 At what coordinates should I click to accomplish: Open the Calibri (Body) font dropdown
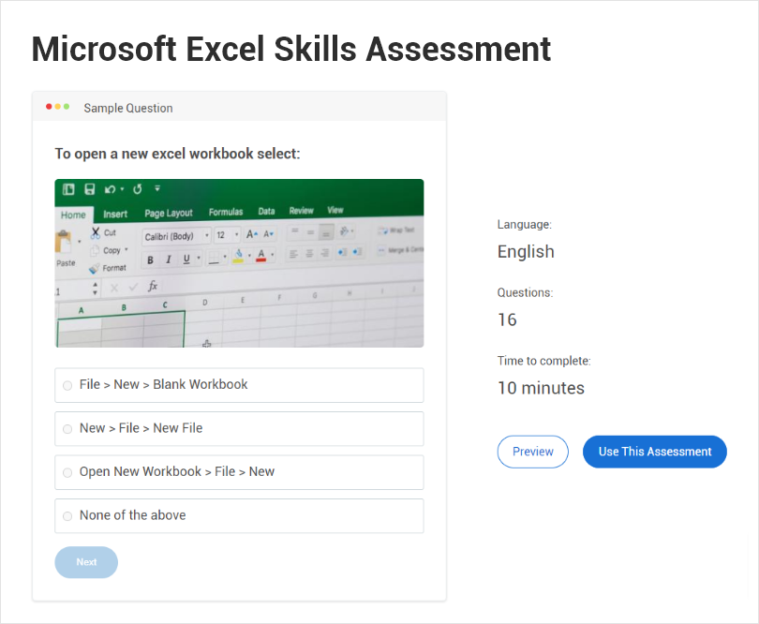(176, 235)
